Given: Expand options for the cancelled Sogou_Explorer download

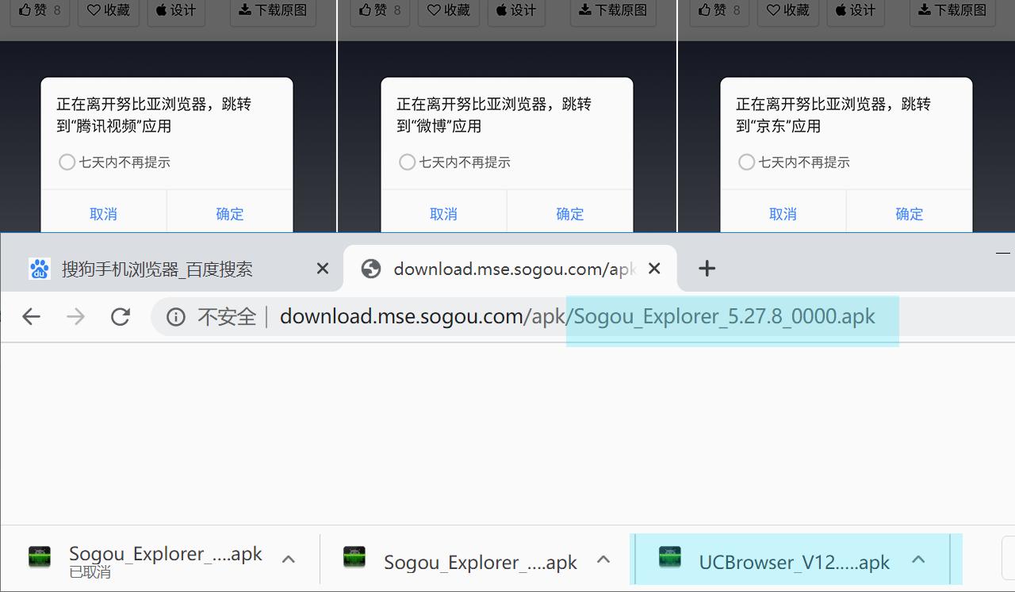Looking at the screenshot, I should (x=288, y=559).
